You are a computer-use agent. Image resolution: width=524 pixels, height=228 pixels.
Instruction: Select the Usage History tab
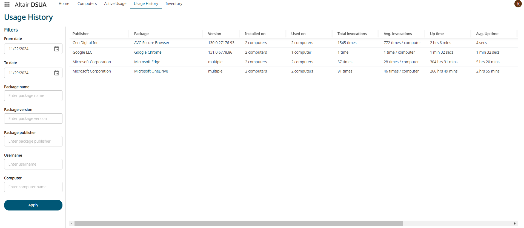click(x=146, y=4)
